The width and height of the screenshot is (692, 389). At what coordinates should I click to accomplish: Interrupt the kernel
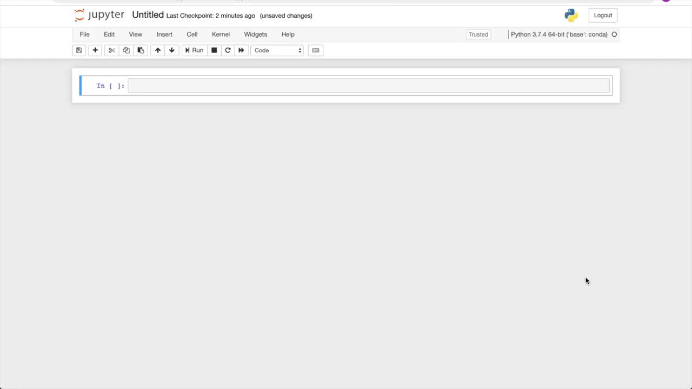tap(214, 50)
